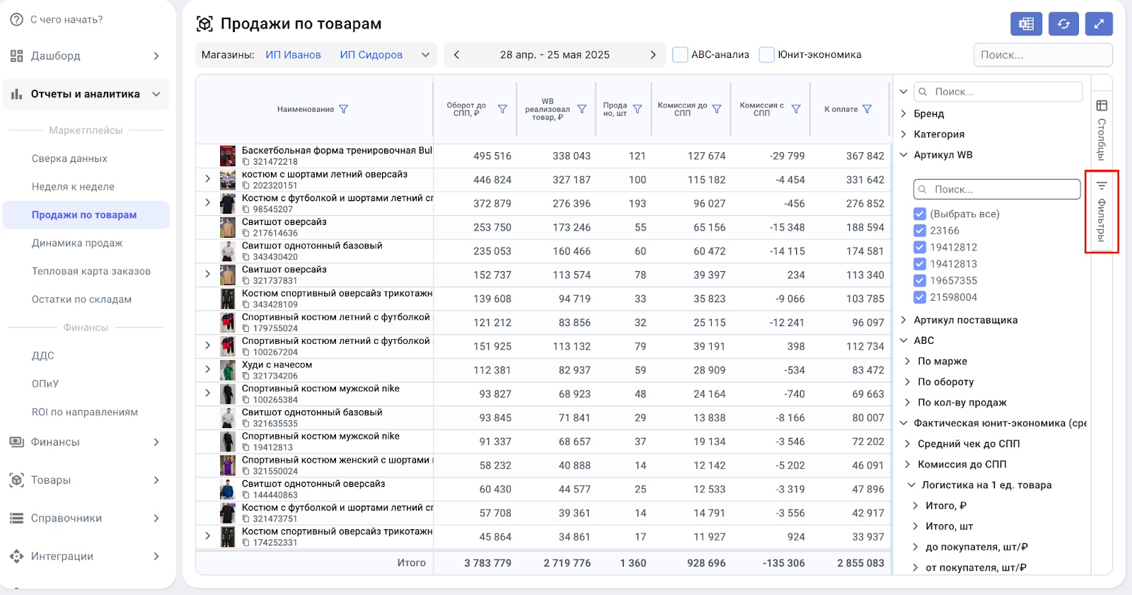Go to next date period arrow
1132x595 pixels.
[652, 55]
